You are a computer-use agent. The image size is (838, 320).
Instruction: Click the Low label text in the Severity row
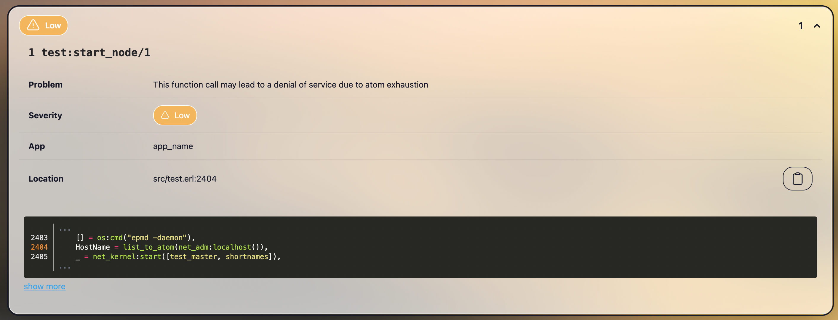click(x=182, y=116)
